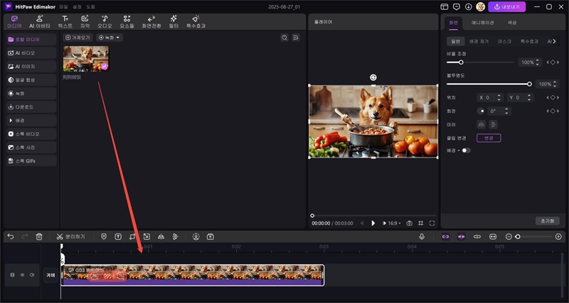
Task: Open the 설정 menu
Action: click(x=77, y=7)
